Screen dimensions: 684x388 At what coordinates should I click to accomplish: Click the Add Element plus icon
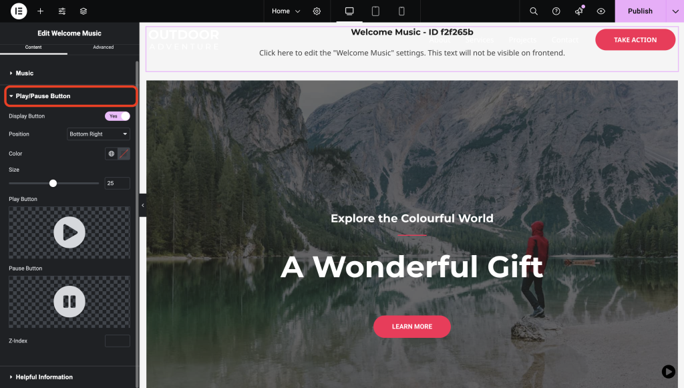coord(40,11)
